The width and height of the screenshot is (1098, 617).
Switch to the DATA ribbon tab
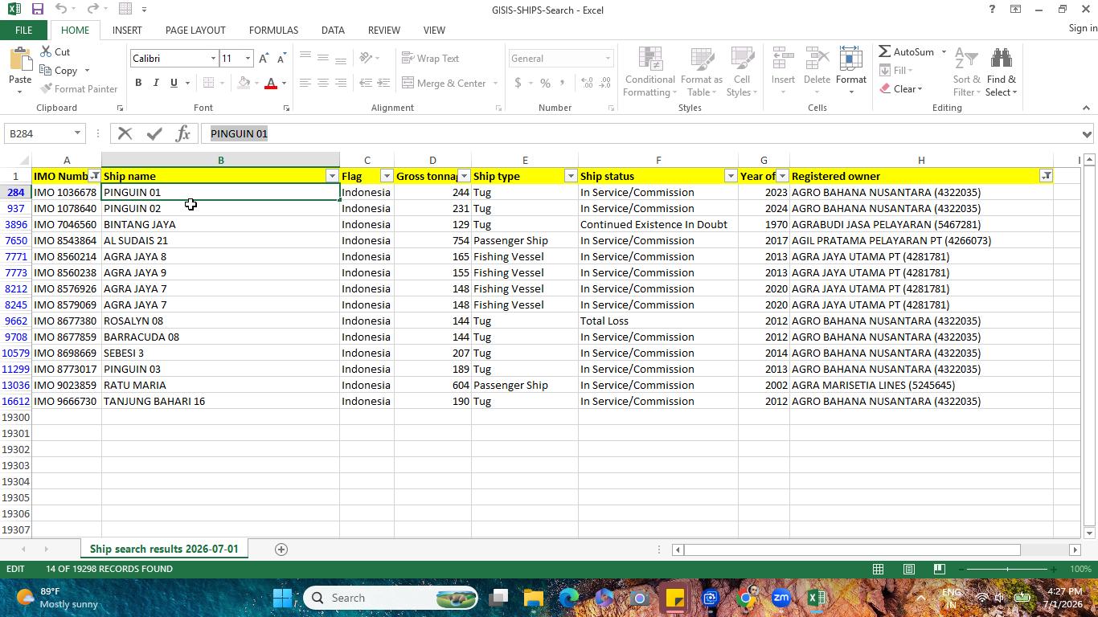click(x=333, y=31)
